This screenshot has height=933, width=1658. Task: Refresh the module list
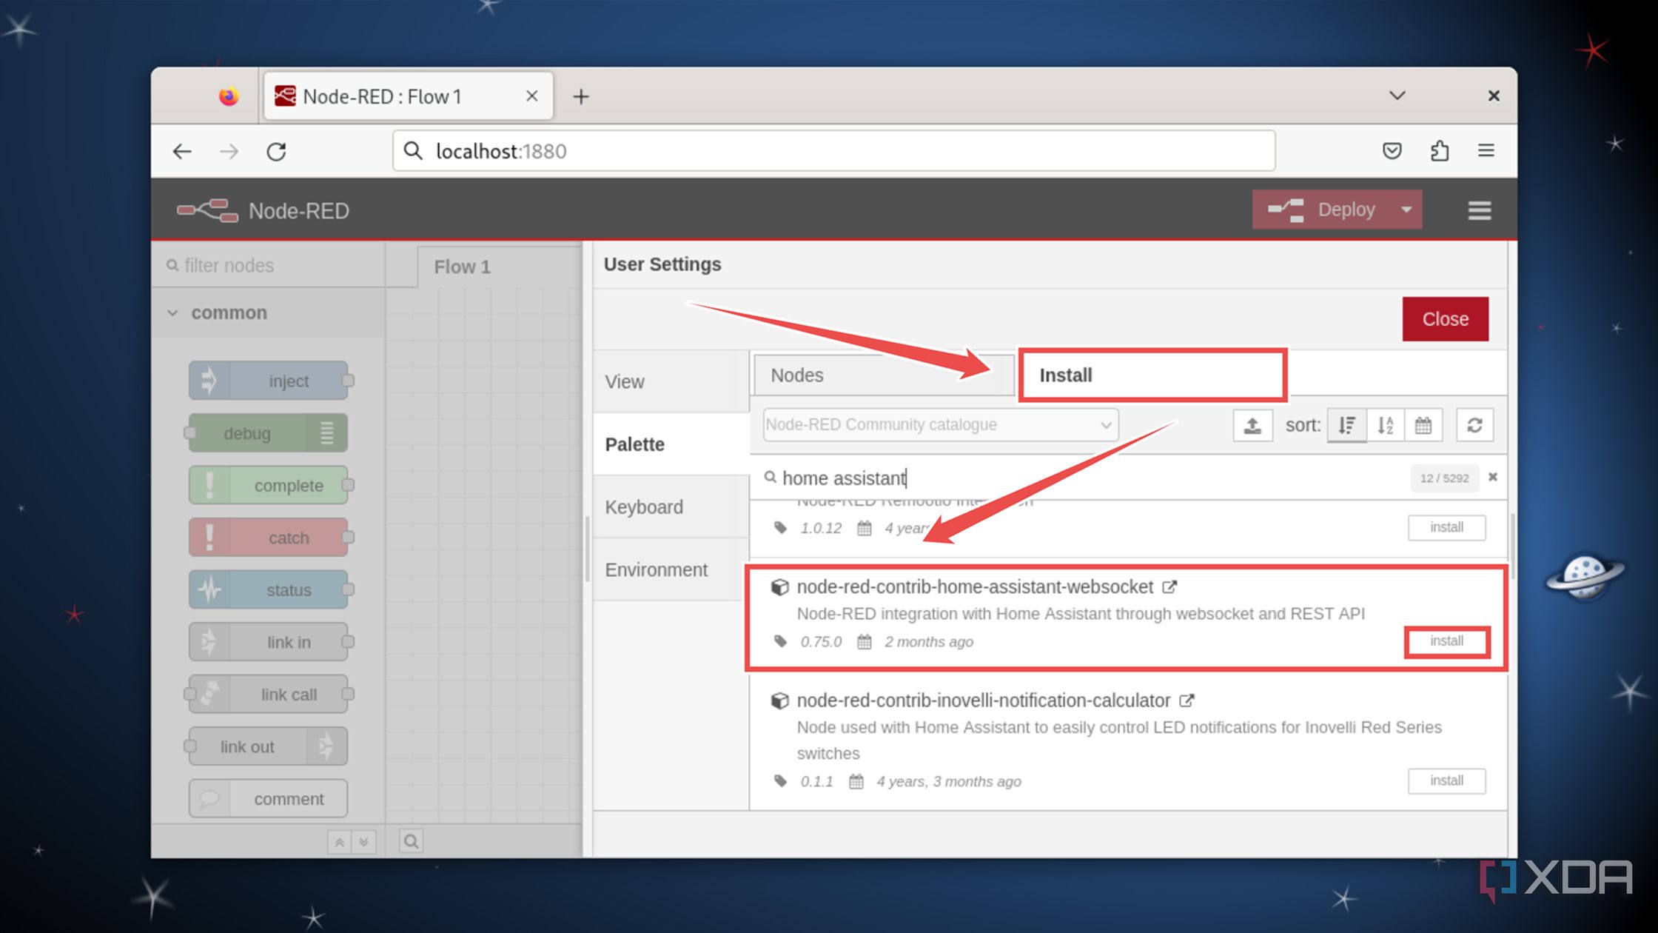pos(1474,424)
